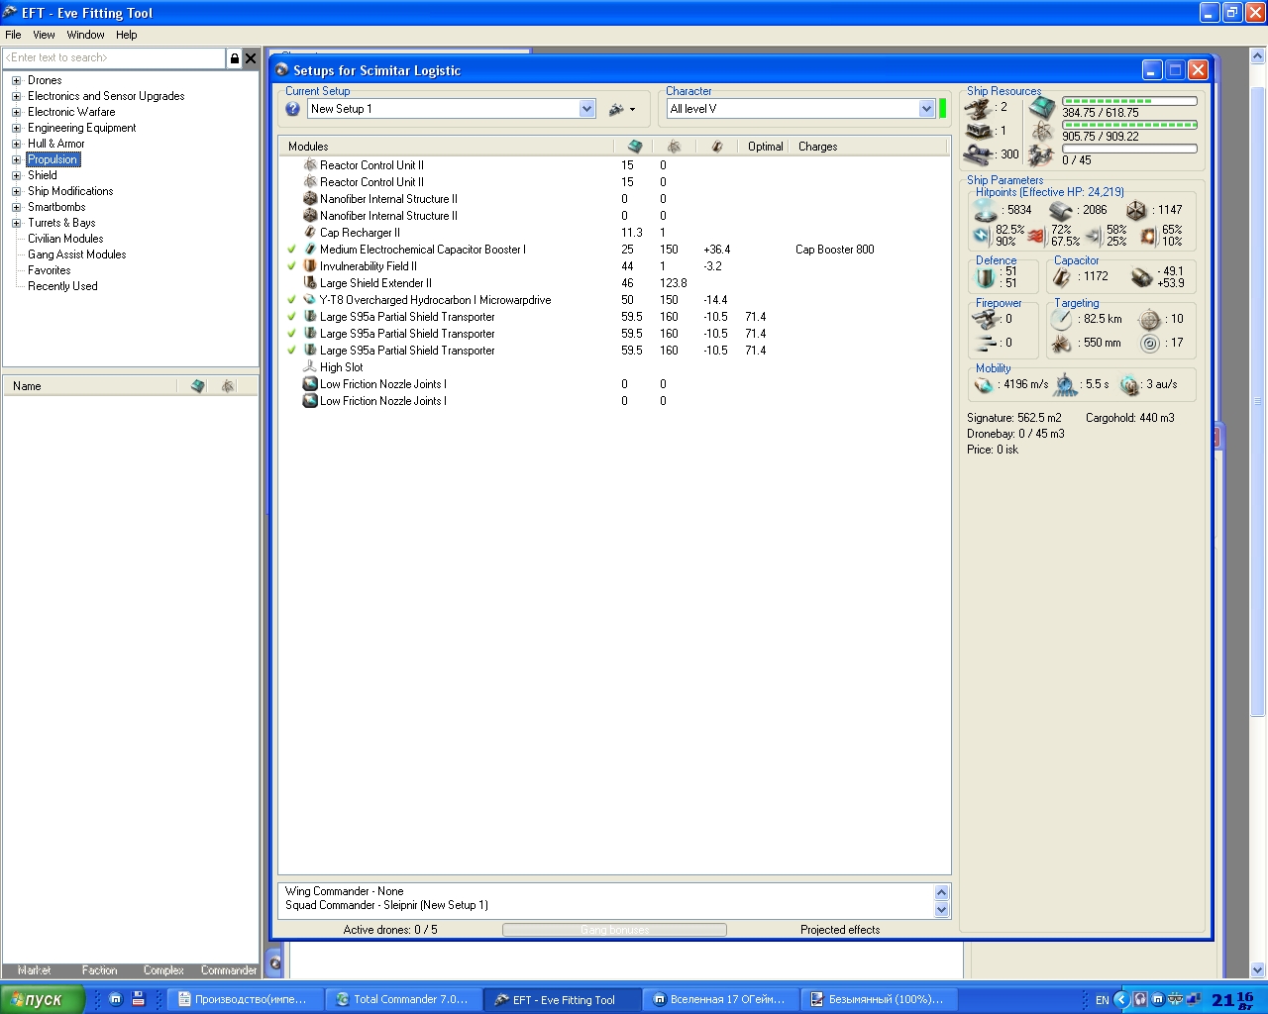The height and width of the screenshot is (1014, 1268).
Task: Select the Squad Commander - Sleipnir entry
Action: [x=386, y=905]
